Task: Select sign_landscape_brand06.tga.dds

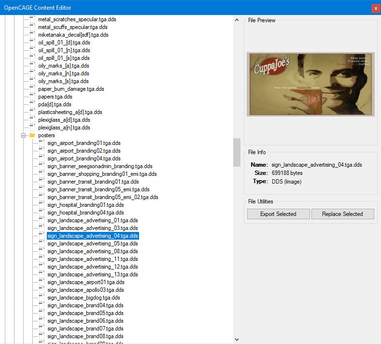Action: (x=85, y=321)
